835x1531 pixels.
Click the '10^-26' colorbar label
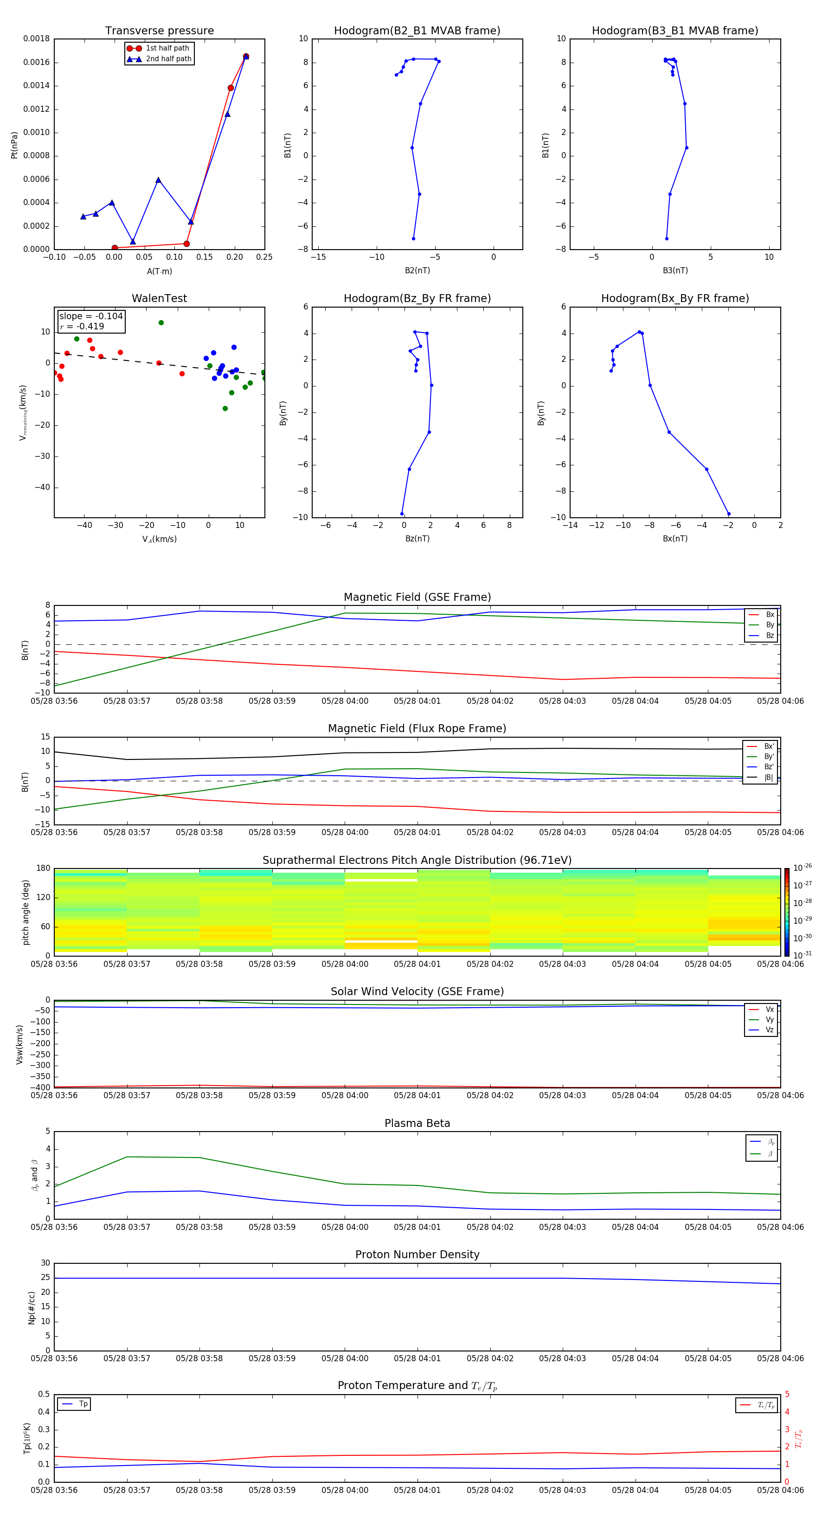click(803, 868)
